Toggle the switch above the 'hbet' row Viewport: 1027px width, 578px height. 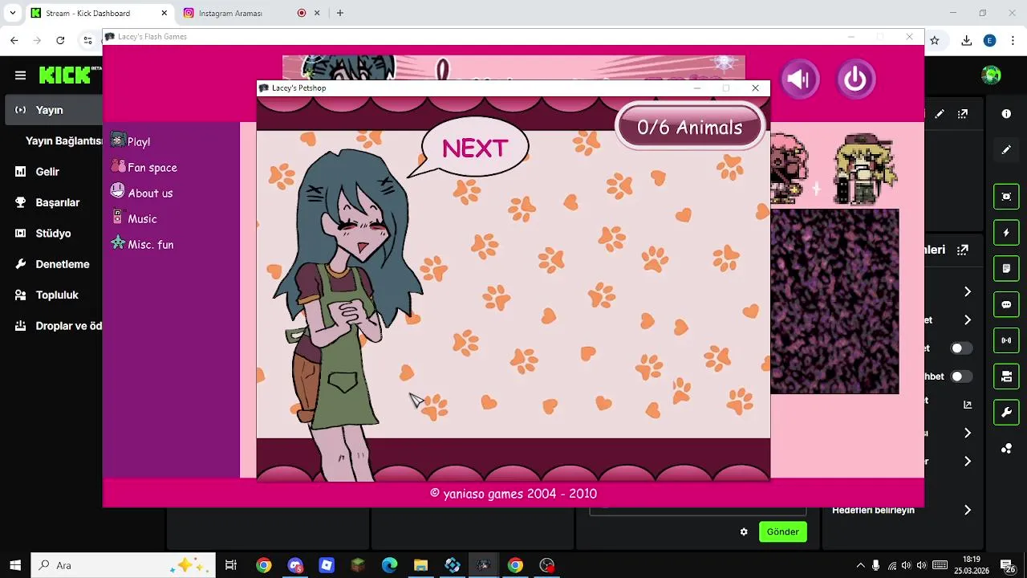[961, 348]
